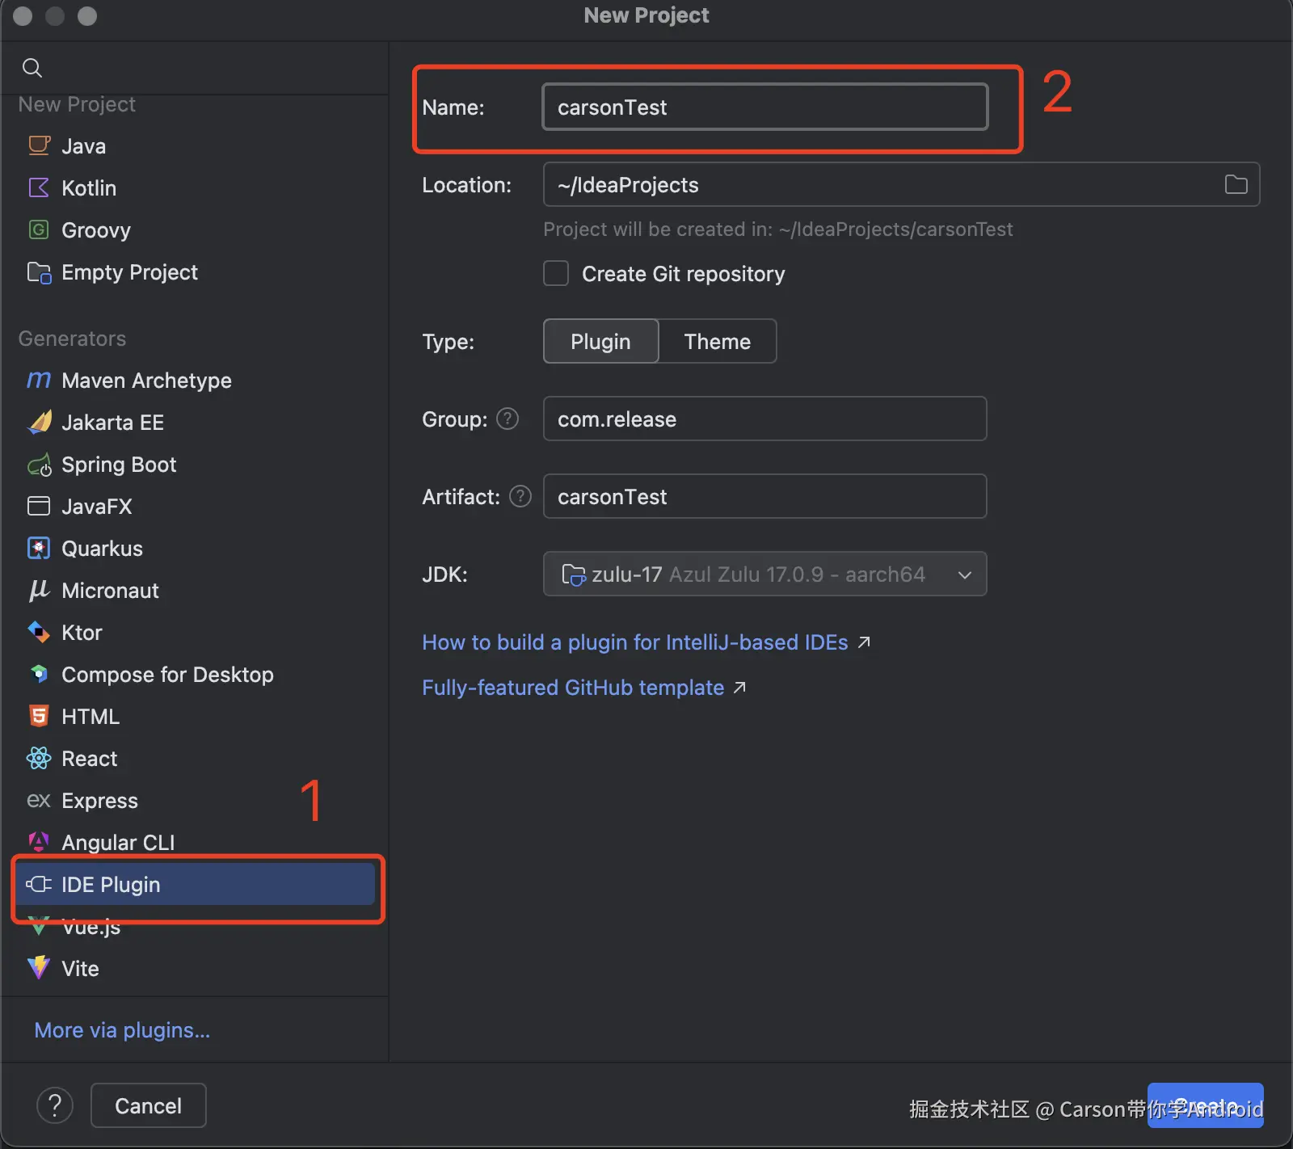Switch project type to Theme

[717, 341]
